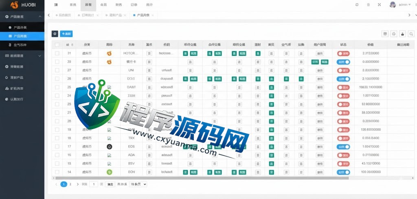The width and height of the screenshot is (417, 199).
Task: Tick the checkbox for row ID 26
Action: click(57, 79)
